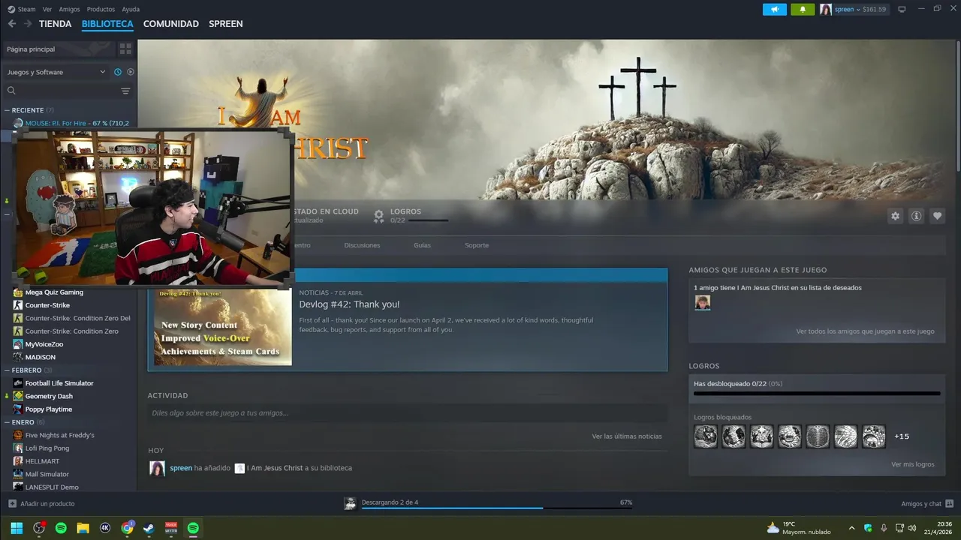Open the green notifications bell

[803, 9]
